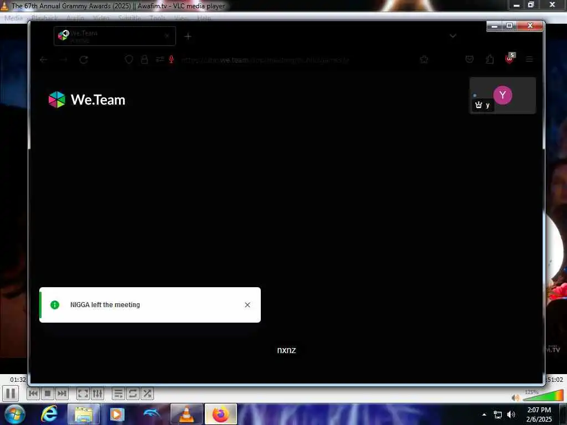Viewport: 567px width, 425px height.
Task: Open the VLC Playback menu
Action: tap(44, 18)
